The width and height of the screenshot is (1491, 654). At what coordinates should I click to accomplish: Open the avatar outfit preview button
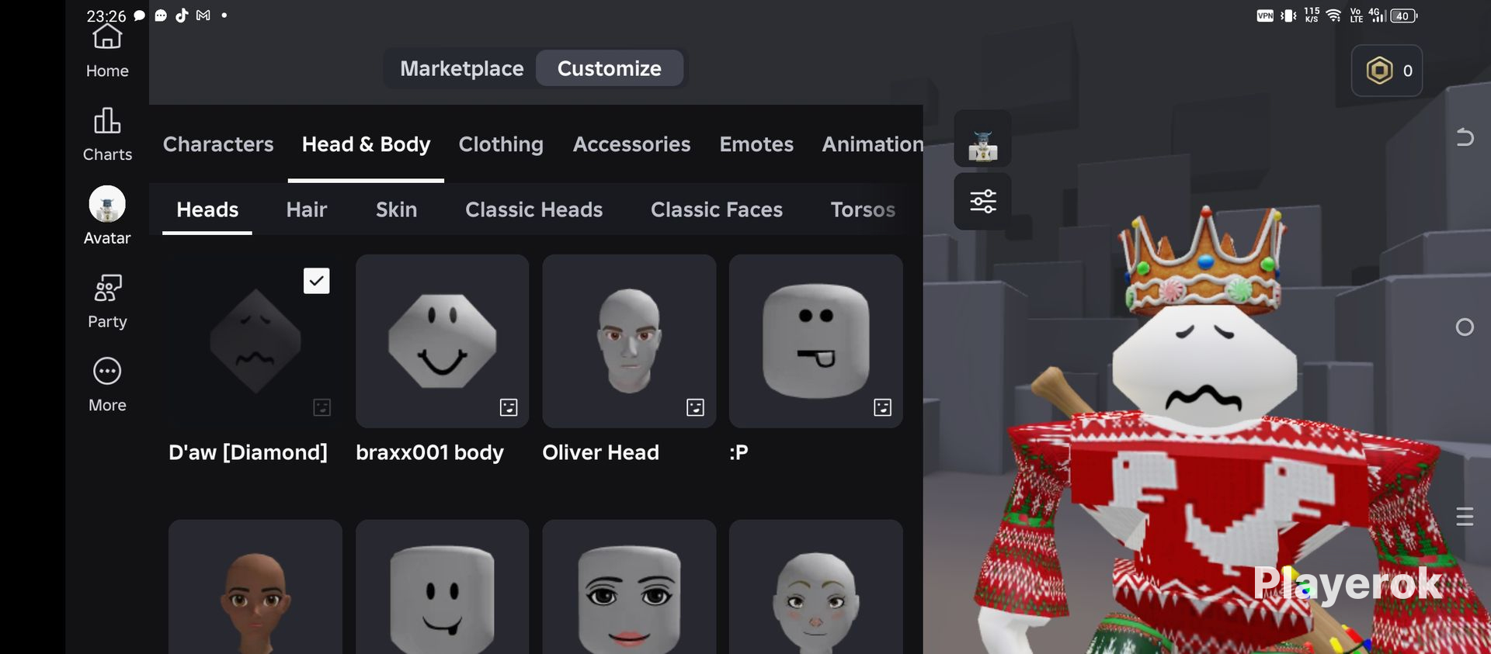click(x=982, y=139)
